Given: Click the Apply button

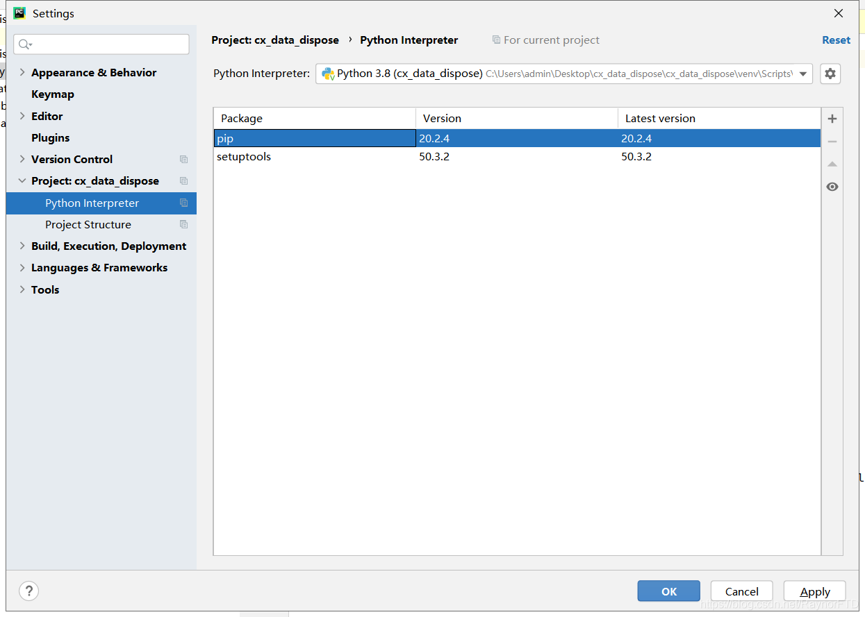Looking at the screenshot, I should [814, 591].
